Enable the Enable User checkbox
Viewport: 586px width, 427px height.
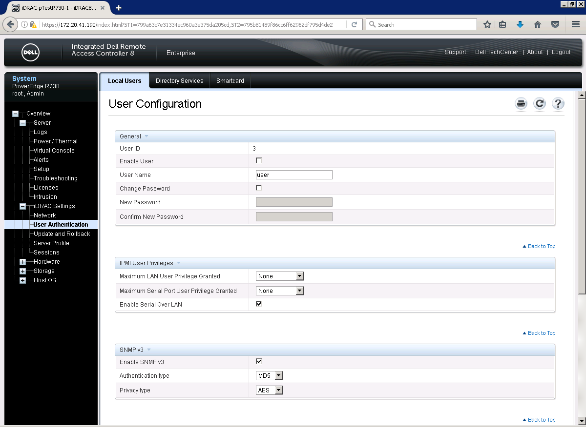[x=258, y=160]
